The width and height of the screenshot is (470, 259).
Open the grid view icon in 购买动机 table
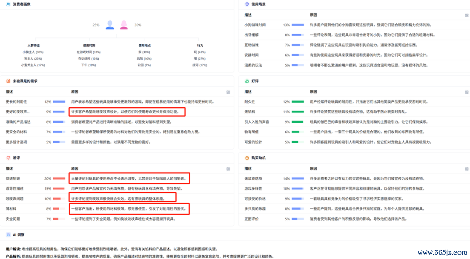[x=467, y=169]
